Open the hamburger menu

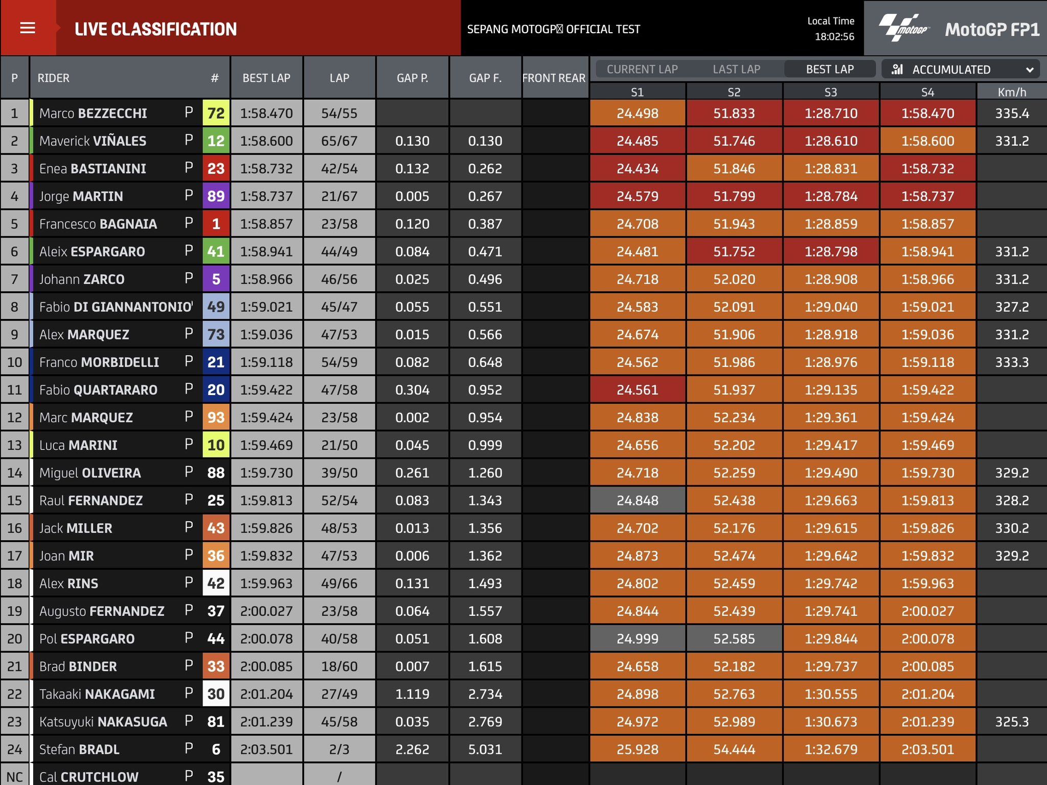point(28,28)
